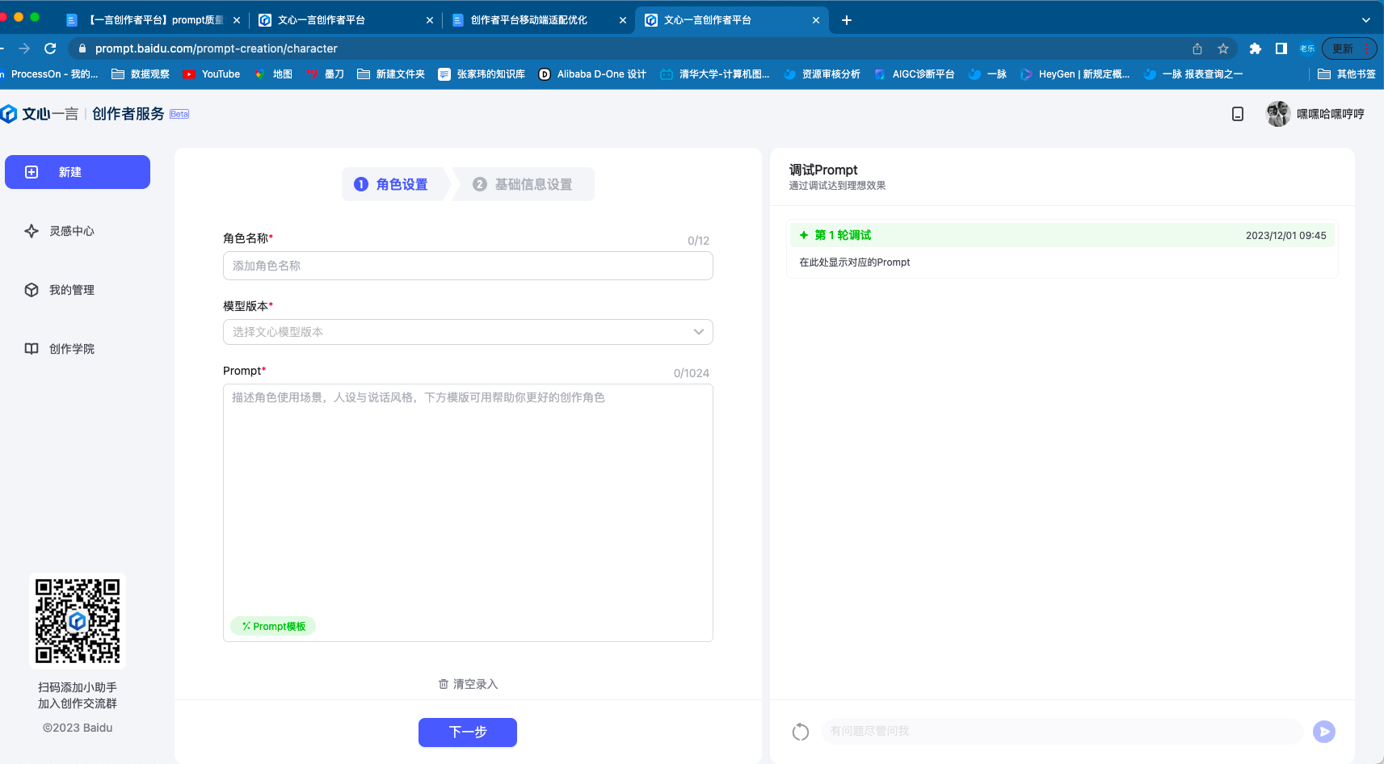Open the 模型版本 dropdown
The image size is (1384, 764).
pyautogui.click(x=468, y=332)
